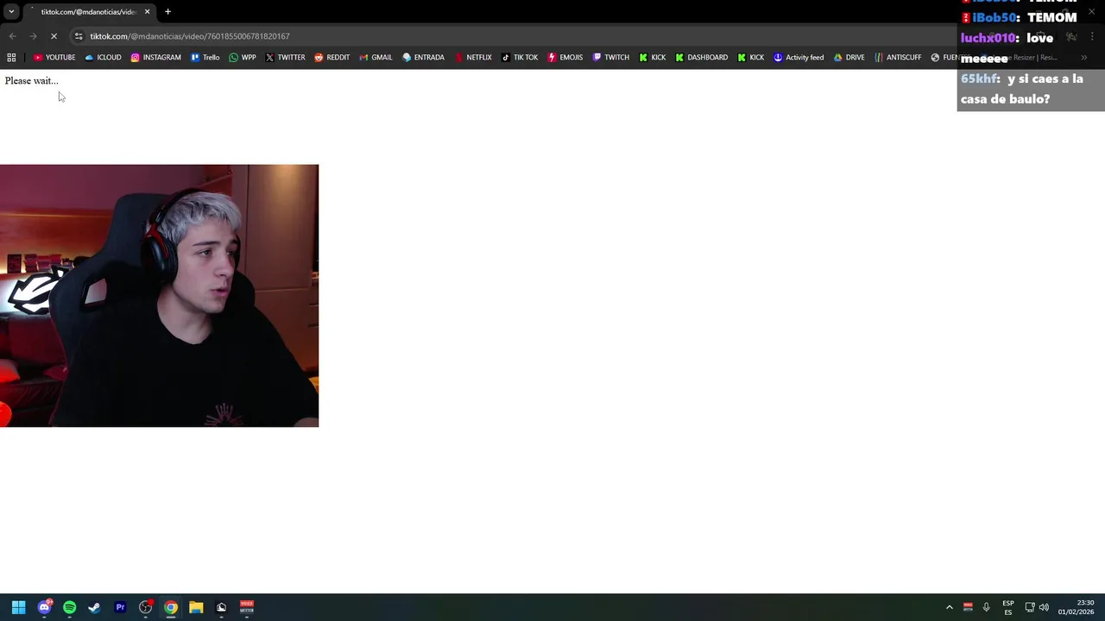
Task: Open the ICLOUD bookmark
Action: (103, 58)
